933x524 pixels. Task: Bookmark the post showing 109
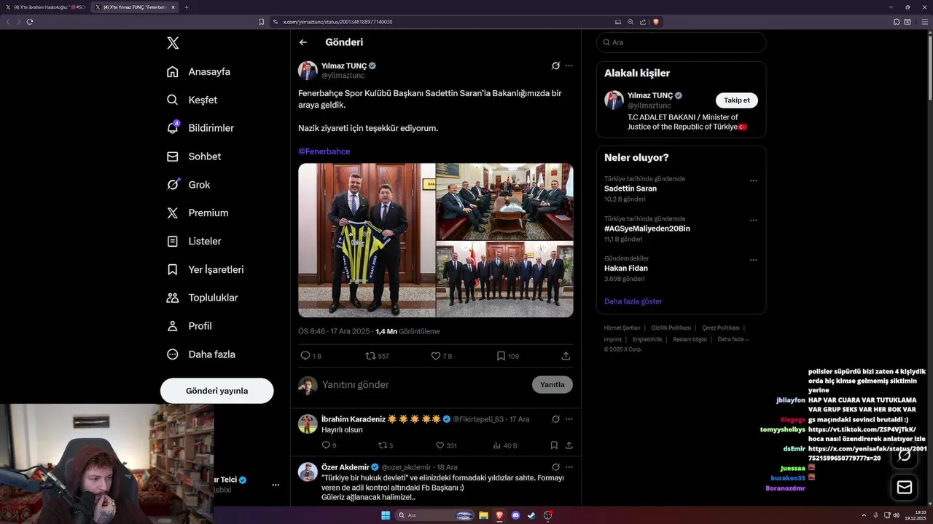501,356
